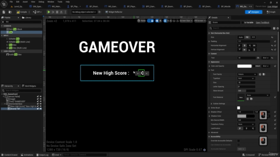Toggle visibility eye for Horizontal Box
Image resolution: width=280 pixels, height=157 pixels.
[x=41, y=104]
